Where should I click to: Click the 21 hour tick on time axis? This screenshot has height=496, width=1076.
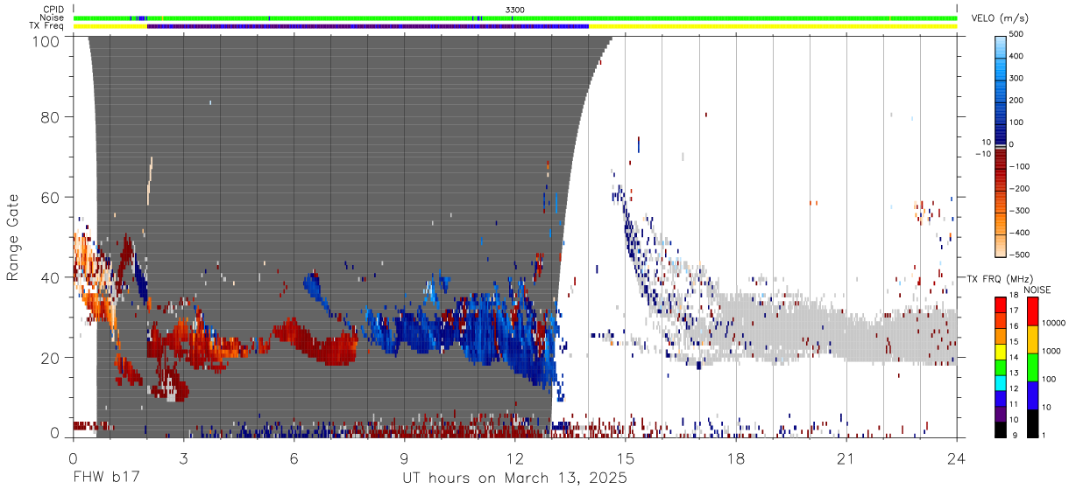[x=846, y=458]
